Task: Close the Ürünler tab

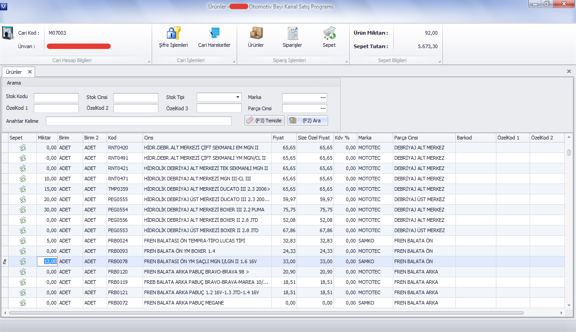Action: click(x=30, y=72)
